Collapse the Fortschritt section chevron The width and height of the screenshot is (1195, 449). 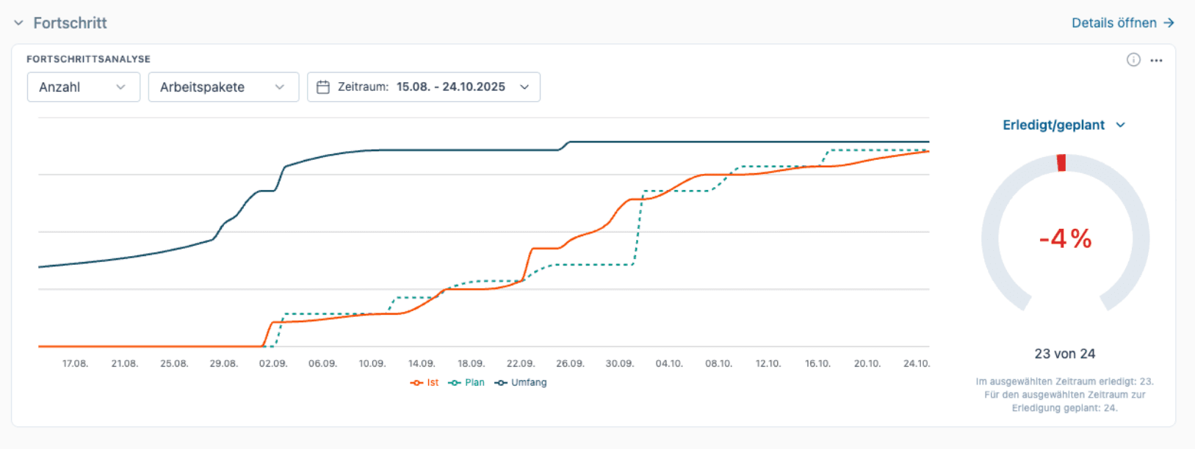tap(18, 23)
